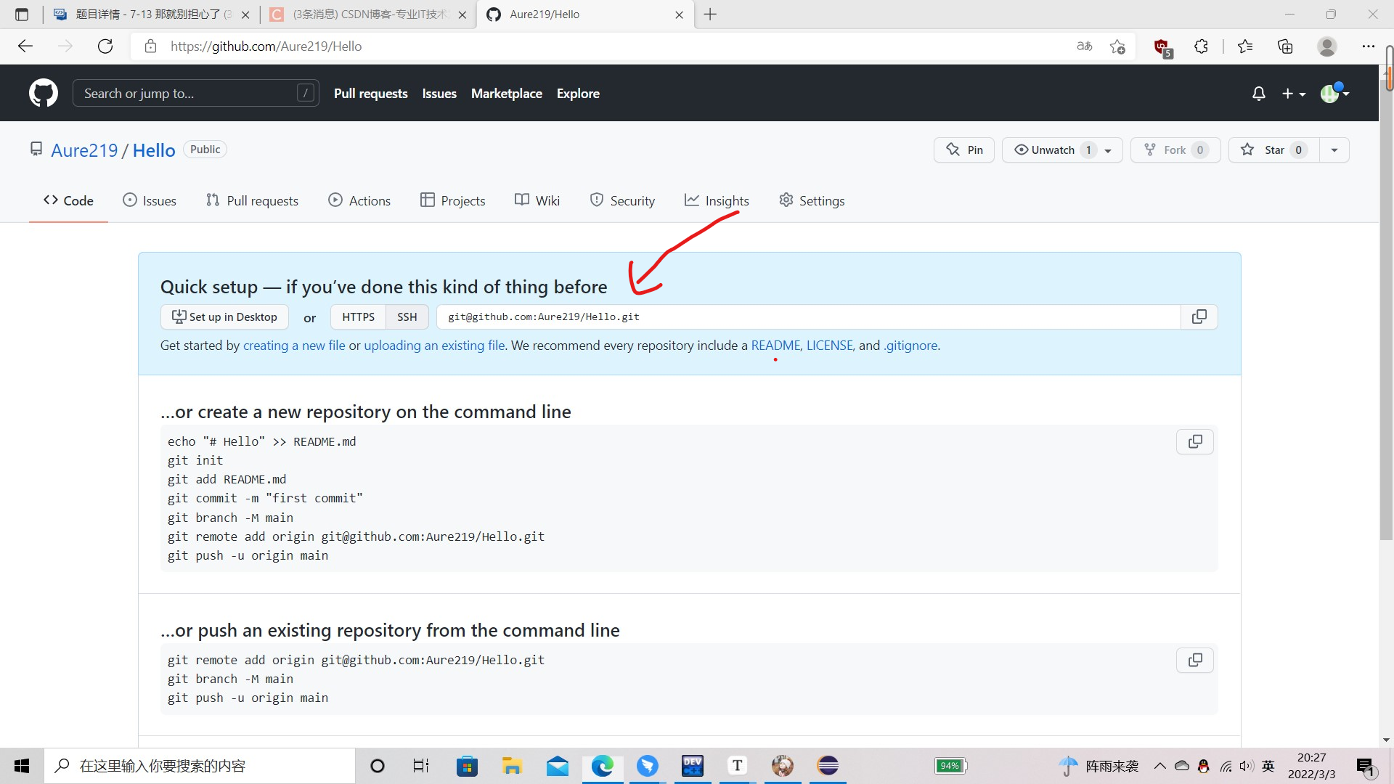
Task: Focus the Search or jump to field
Action: tap(196, 93)
